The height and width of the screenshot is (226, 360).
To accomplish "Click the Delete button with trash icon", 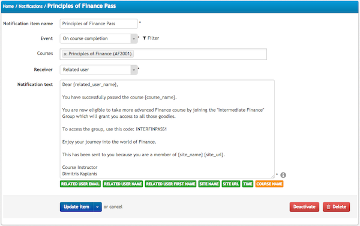I will pos(337,207).
